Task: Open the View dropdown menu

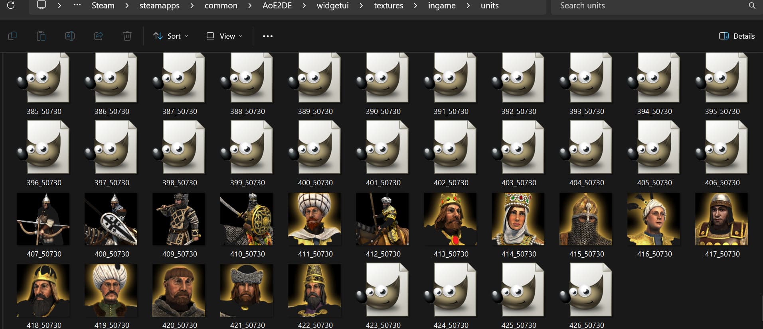Action: (x=224, y=36)
